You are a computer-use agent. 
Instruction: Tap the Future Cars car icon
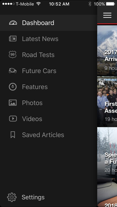(13, 70)
